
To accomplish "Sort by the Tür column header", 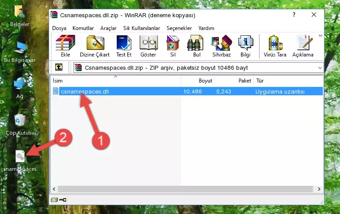I will (x=288, y=81).
